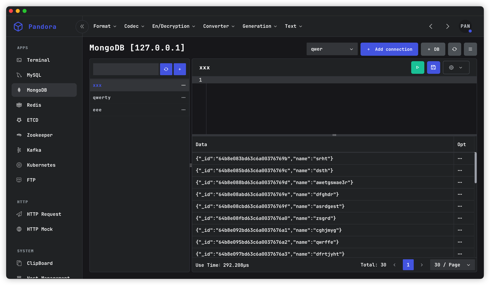
Task: Open Kubernetes from sidebar label
Action: click(x=41, y=165)
